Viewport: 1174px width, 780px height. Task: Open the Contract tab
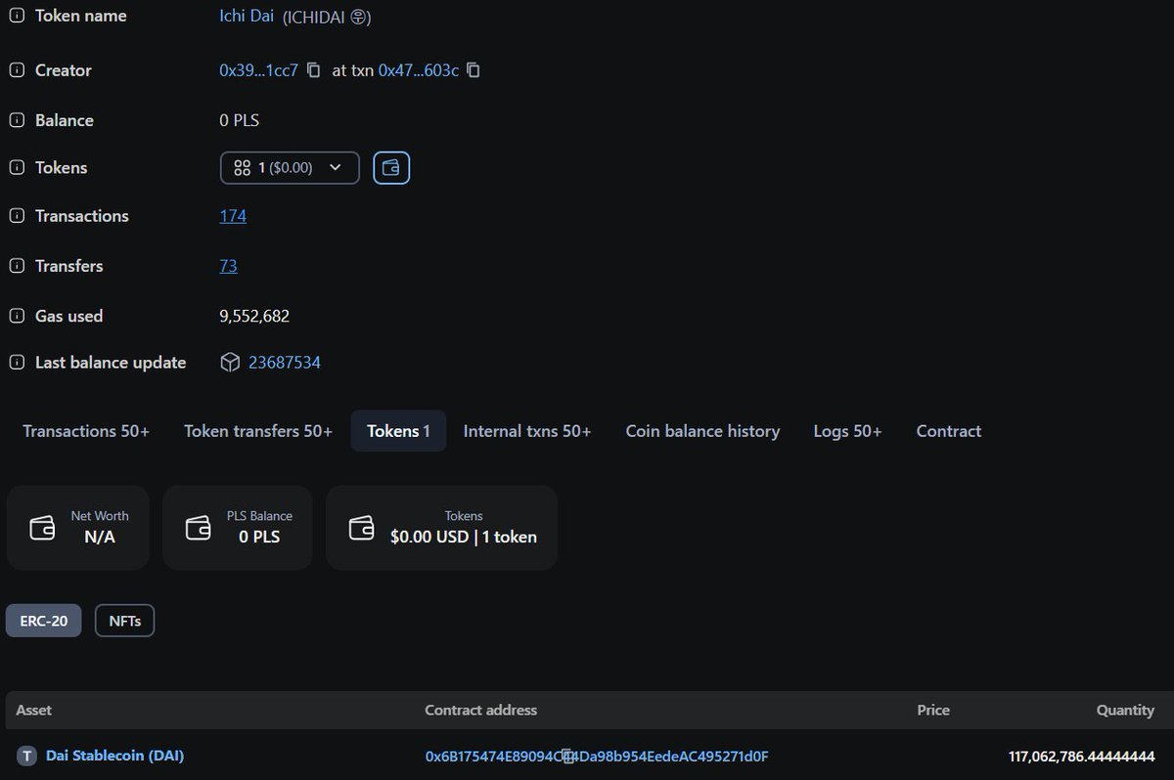(x=949, y=431)
